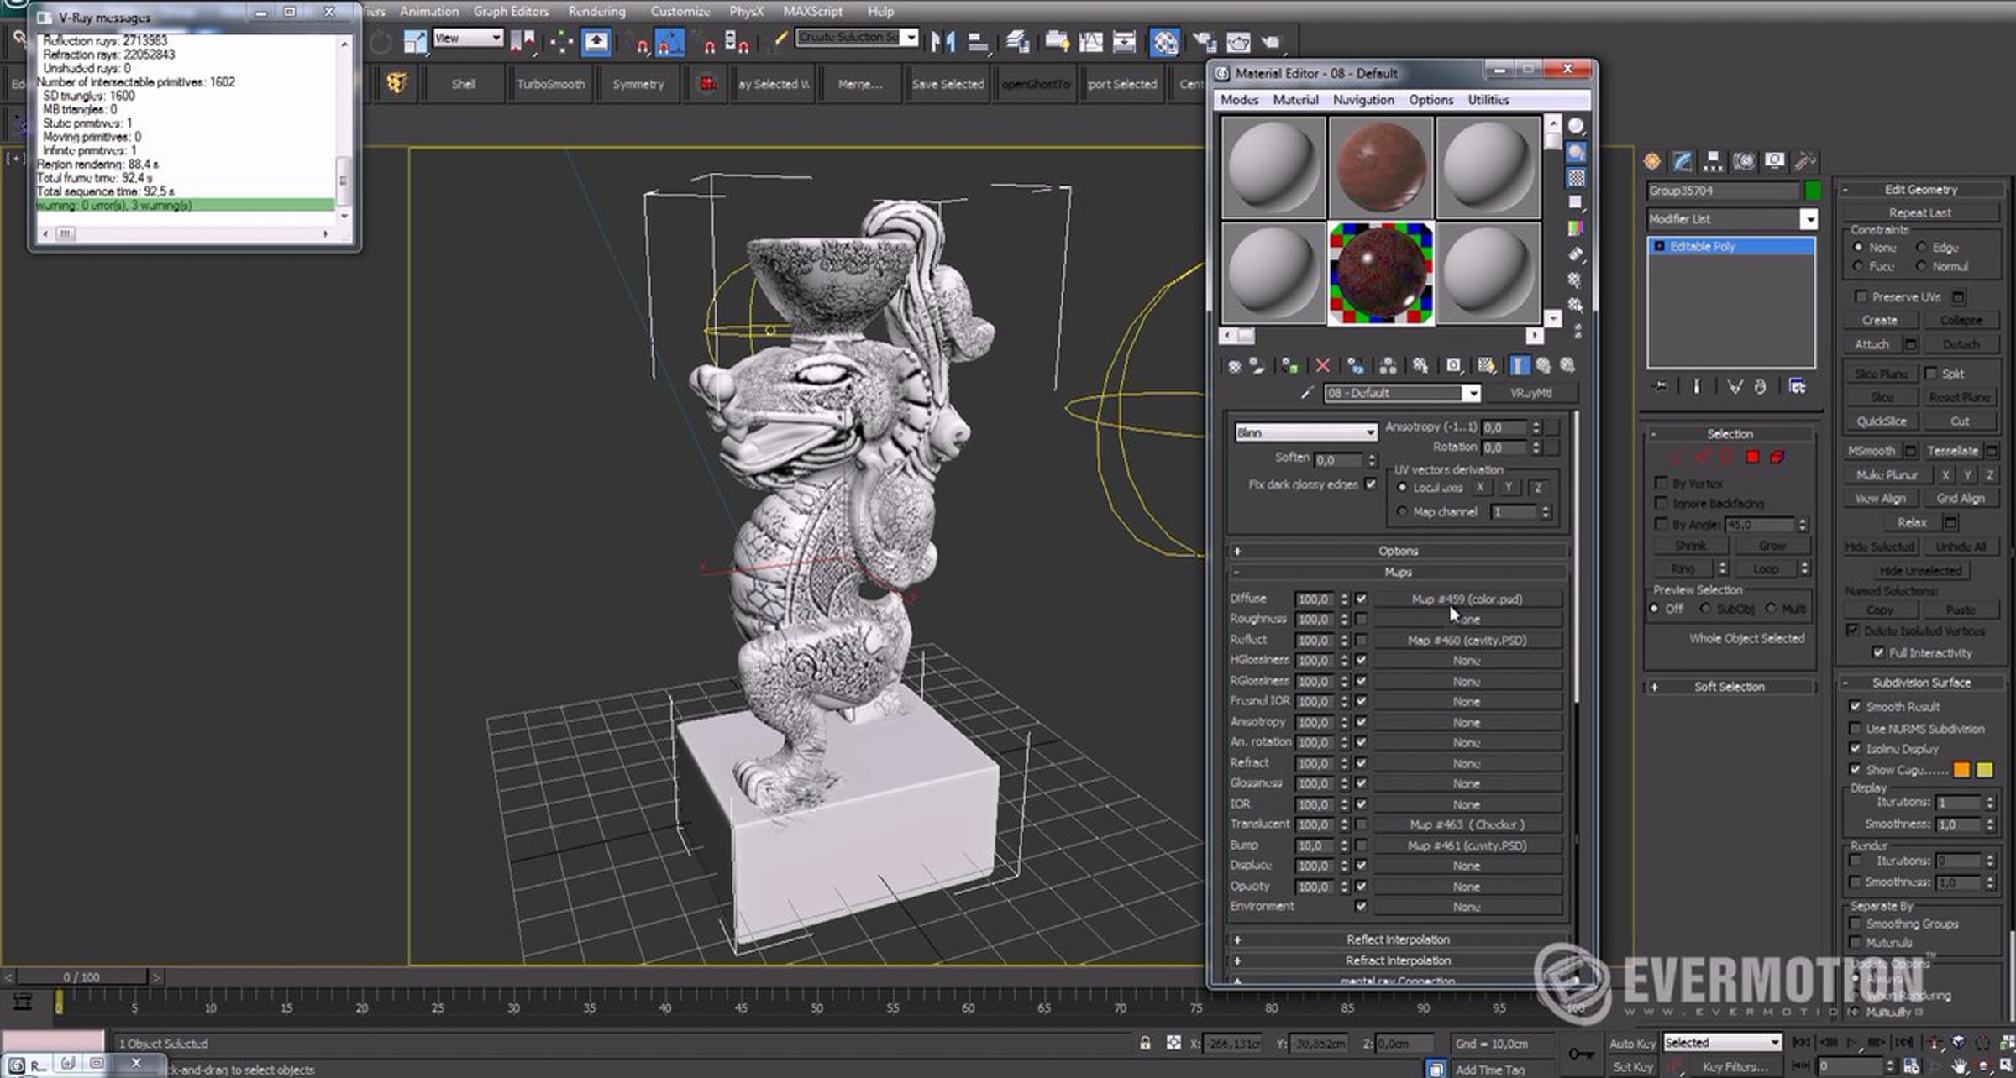
Task: Click the Diffuse map button color.psd
Action: coord(1467,599)
